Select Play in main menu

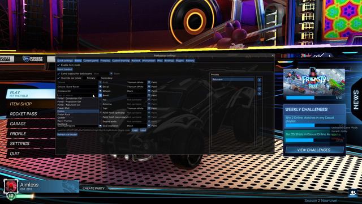[x=31, y=93]
